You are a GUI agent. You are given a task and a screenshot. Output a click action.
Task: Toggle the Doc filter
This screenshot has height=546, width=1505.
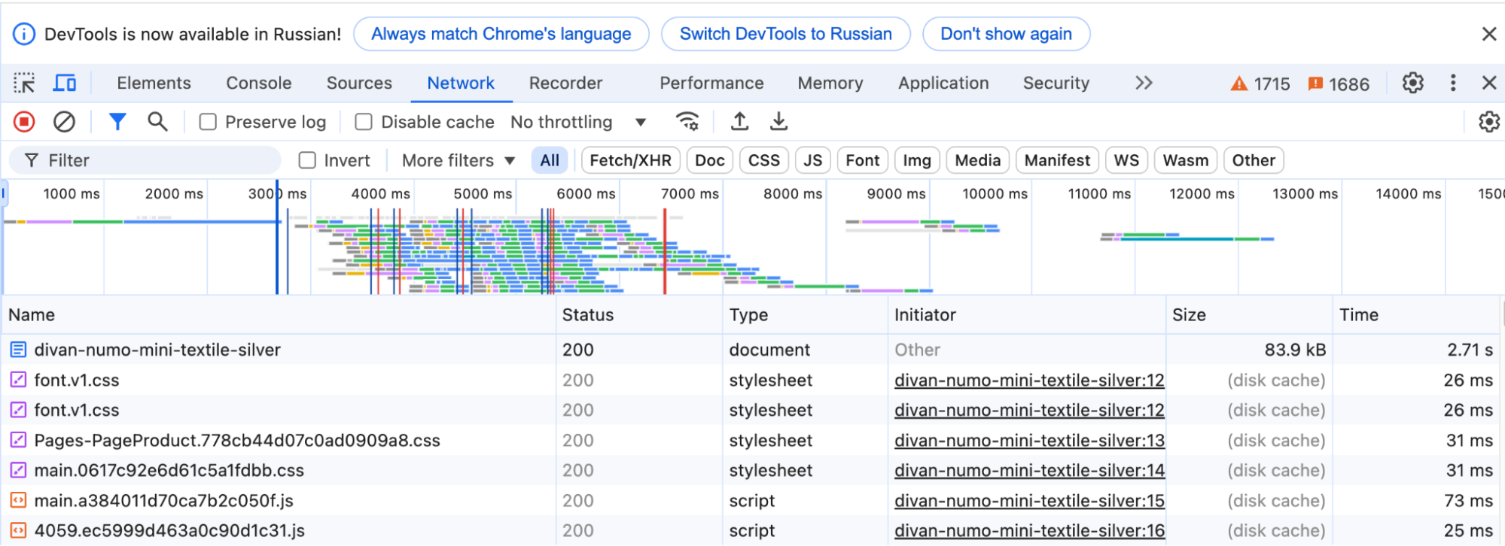(x=709, y=160)
